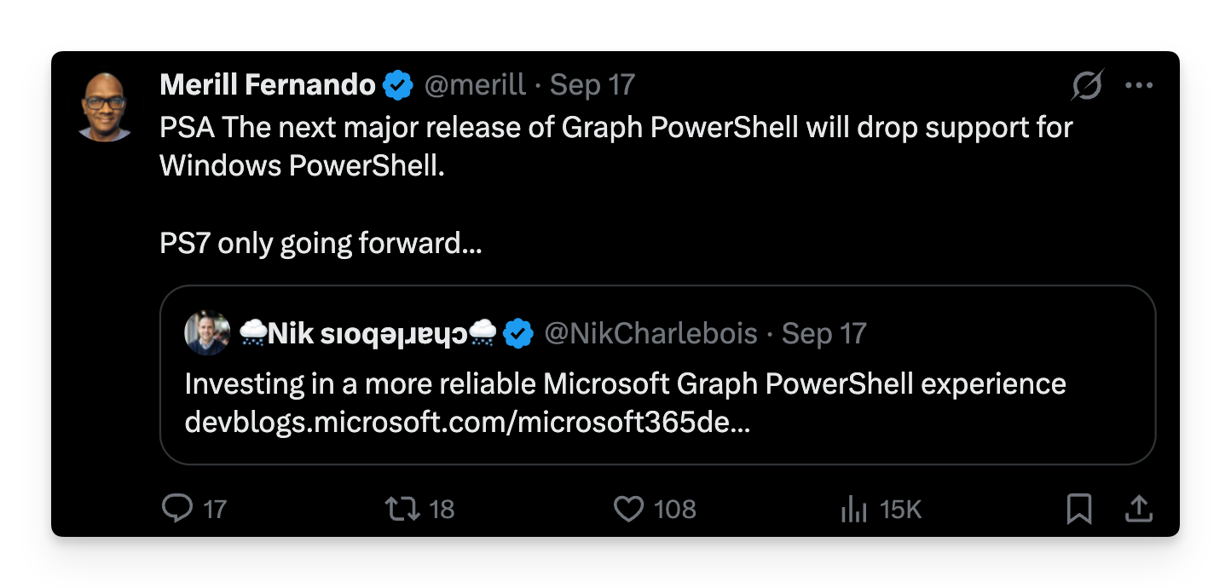Open the Sep 17 timestamp after @merill
This screenshot has width=1231, height=588.
coord(592,84)
